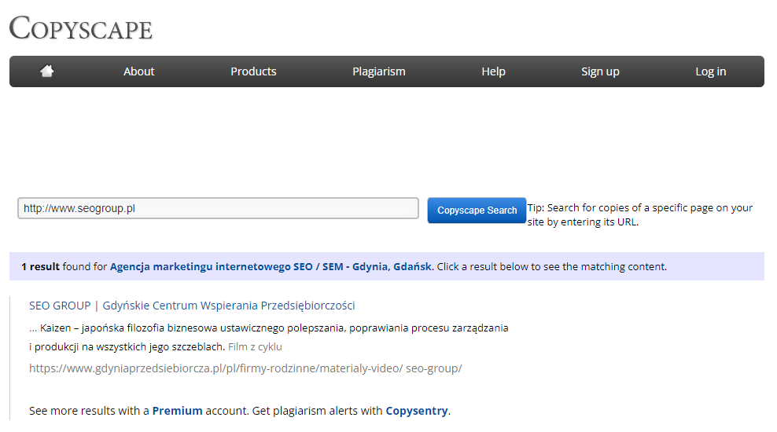Open the Agencja marketingu internetowego SEO link
This screenshot has width=777, height=432.
click(x=271, y=267)
